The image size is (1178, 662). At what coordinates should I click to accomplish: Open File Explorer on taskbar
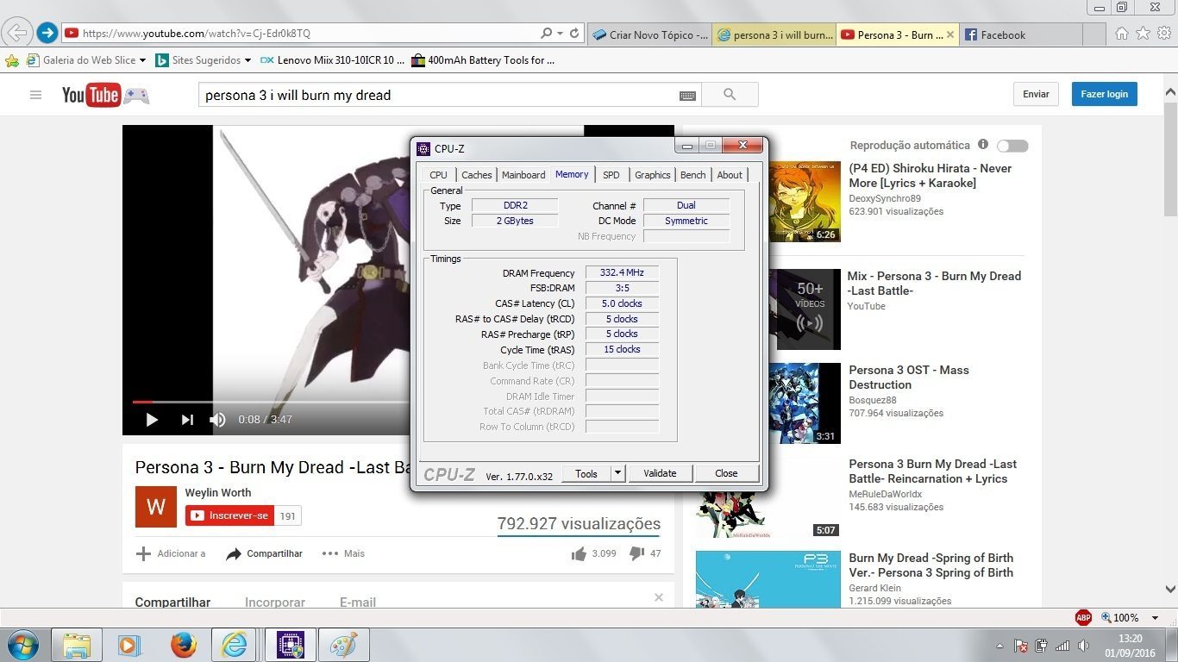[77, 645]
